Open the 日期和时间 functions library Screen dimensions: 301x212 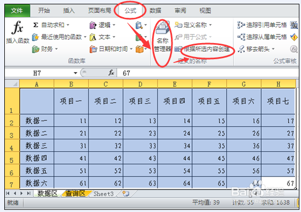tap(111, 49)
